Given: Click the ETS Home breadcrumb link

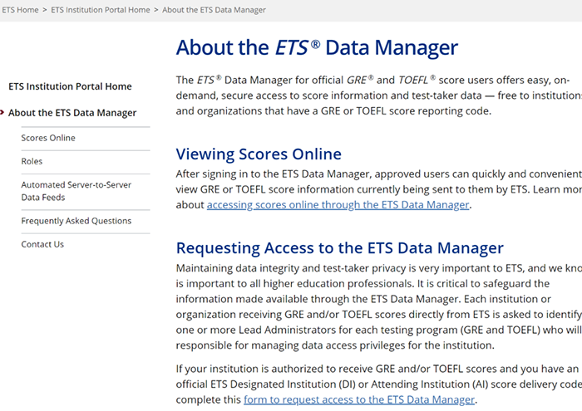Looking at the screenshot, I should (x=19, y=10).
